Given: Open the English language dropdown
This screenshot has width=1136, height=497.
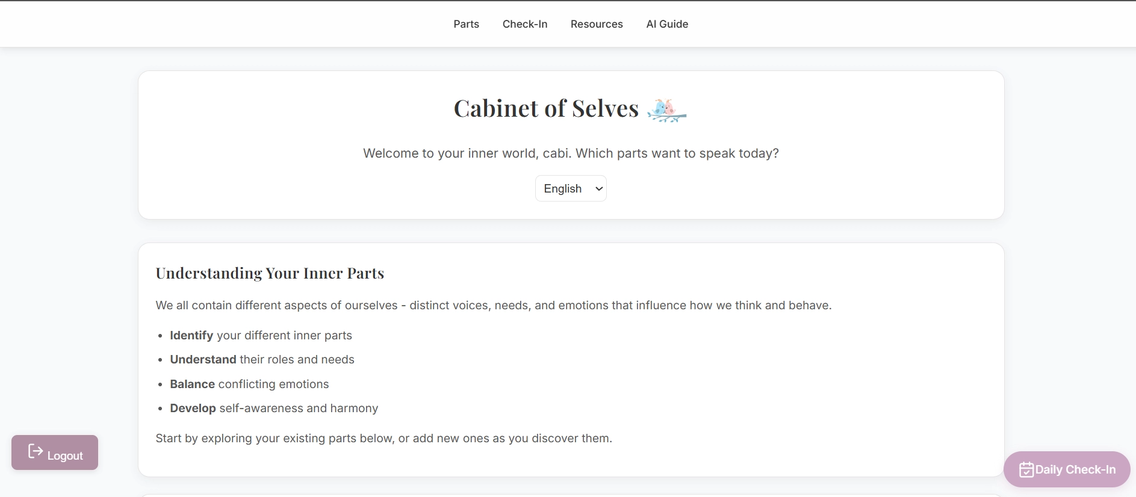Looking at the screenshot, I should [570, 188].
